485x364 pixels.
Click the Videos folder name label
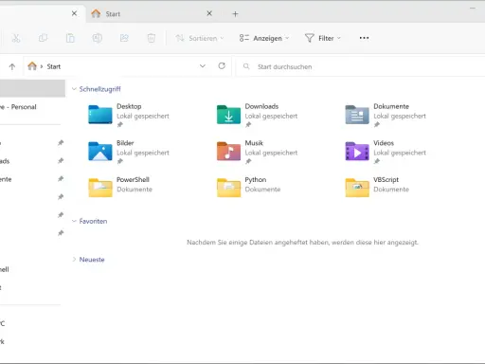click(x=384, y=143)
